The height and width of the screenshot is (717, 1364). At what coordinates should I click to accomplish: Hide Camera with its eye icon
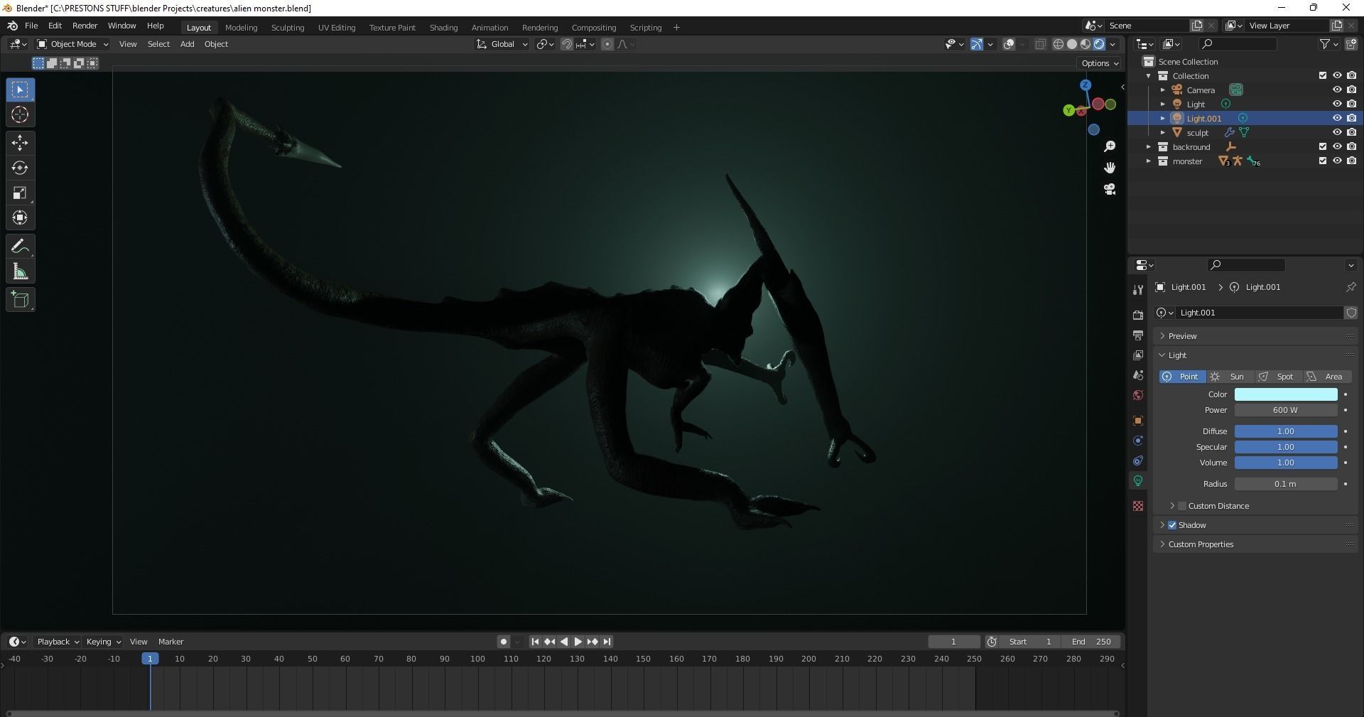point(1337,90)
